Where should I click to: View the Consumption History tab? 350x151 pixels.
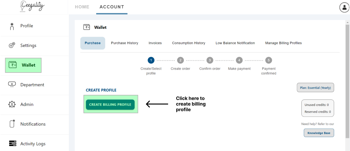click(188, 43)
